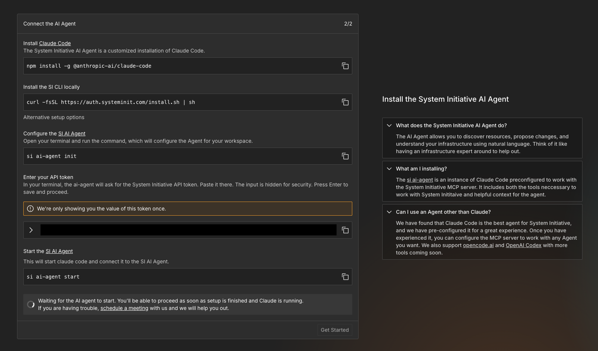Copy the curl install.sh command

[345, 102]
